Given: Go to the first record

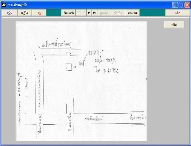Looking at the screenshot, I should pyautogui.click(x=78, y=13).
